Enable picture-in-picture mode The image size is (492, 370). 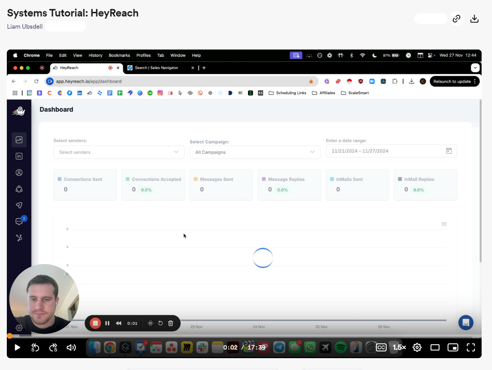coord(453,347)
